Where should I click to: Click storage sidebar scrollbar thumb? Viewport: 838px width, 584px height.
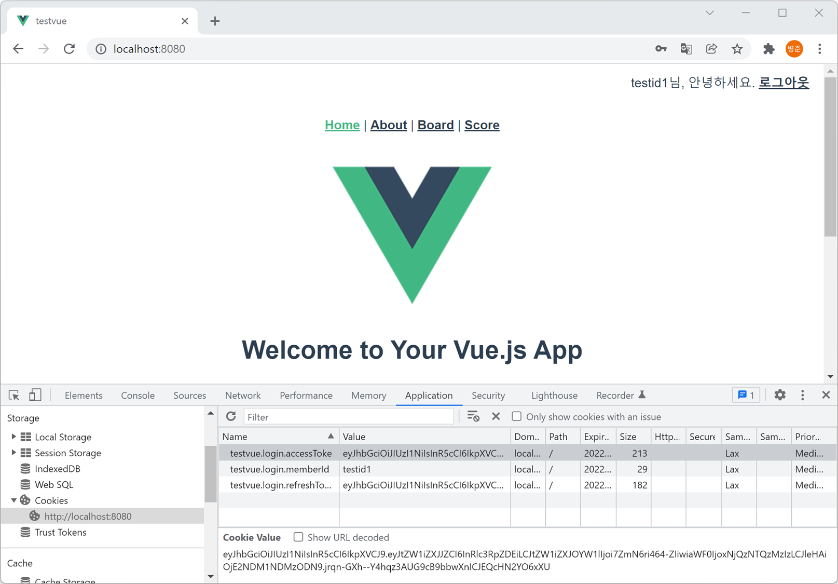click(x=210, y=474)
